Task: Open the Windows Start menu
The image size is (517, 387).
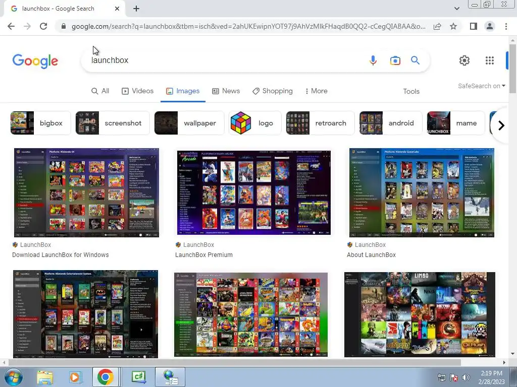Action: pos(14,377)
